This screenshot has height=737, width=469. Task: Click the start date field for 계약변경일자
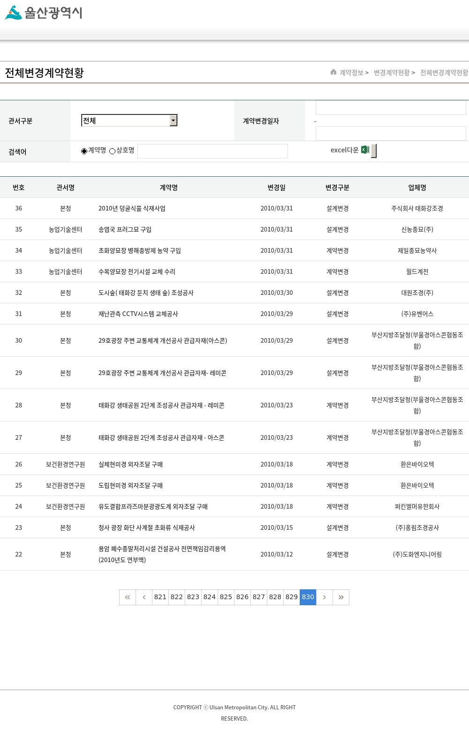click(x=390, y=108)
